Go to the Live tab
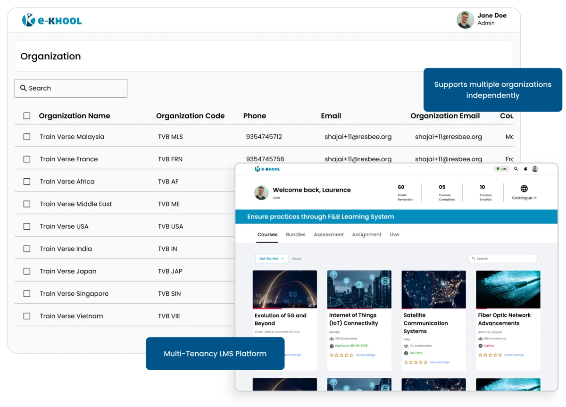Viewport: 566px width, 407px height. [x=394, y=234]
